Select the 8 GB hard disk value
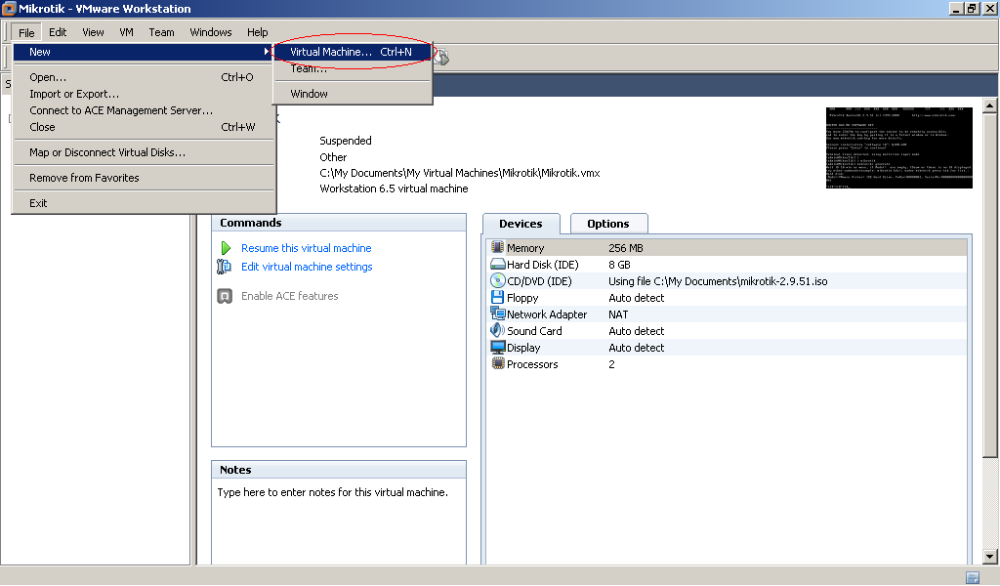 pos(619,265)
